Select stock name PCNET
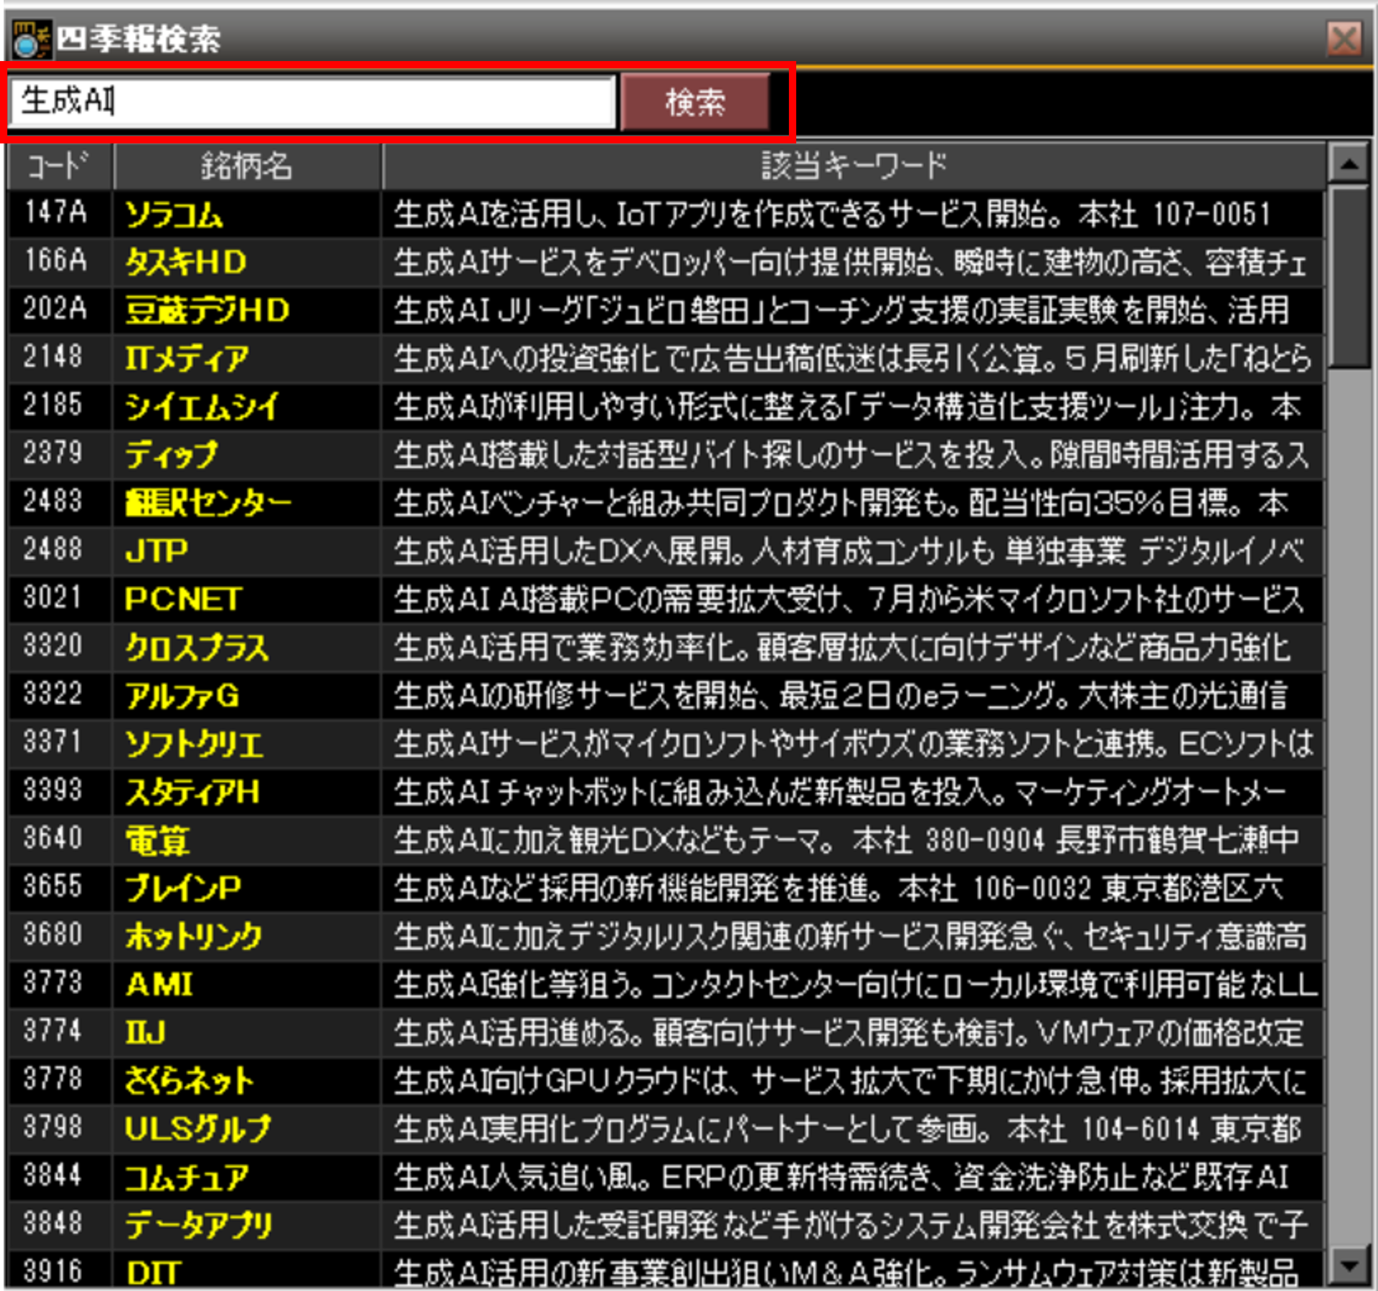The image size is (1378, 1291). coord(183,599)
